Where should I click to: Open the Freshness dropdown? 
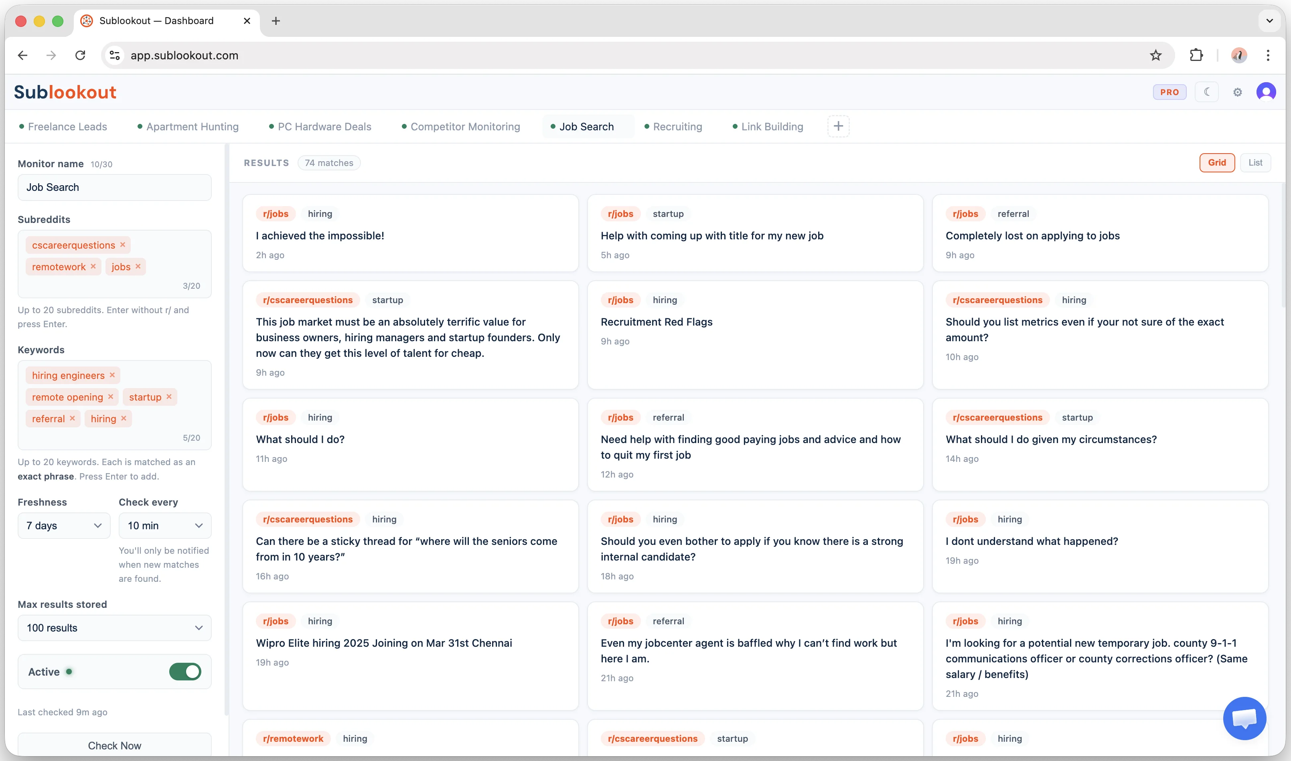(x=63, y=525)
